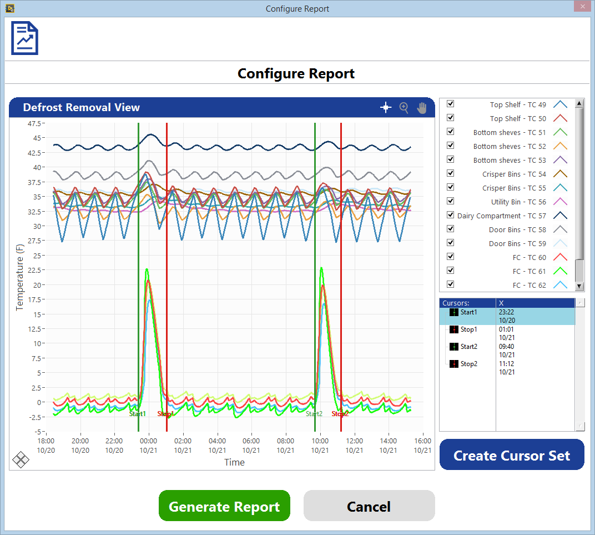Click the report document icon
The height and width of the screenshot is (535, 595).
click(24, 38)
